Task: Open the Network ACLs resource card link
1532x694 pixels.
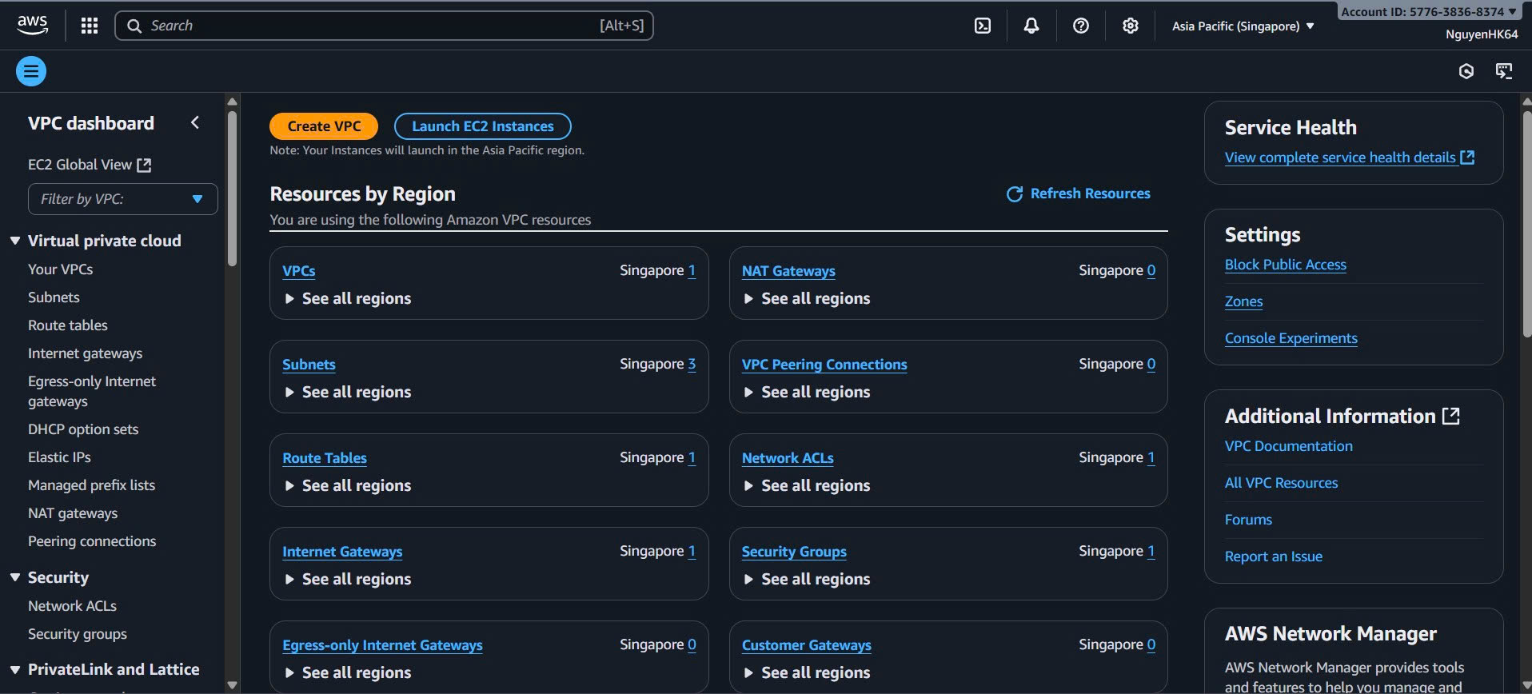Action: click(x=788, y=458)
